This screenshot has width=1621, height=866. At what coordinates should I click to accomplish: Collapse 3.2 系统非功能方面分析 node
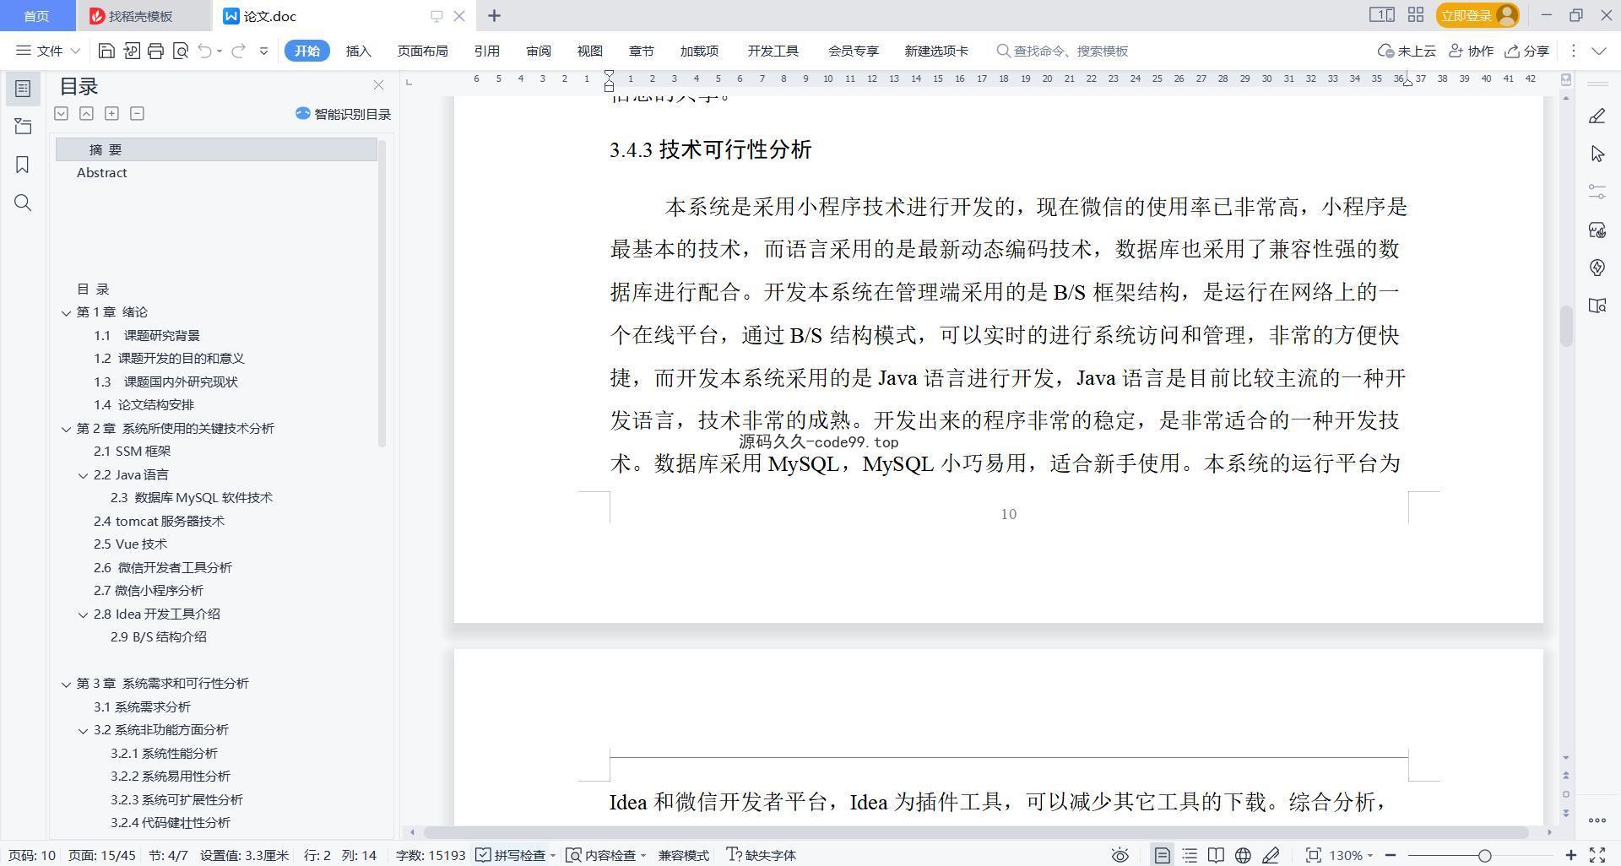point(83,730)
